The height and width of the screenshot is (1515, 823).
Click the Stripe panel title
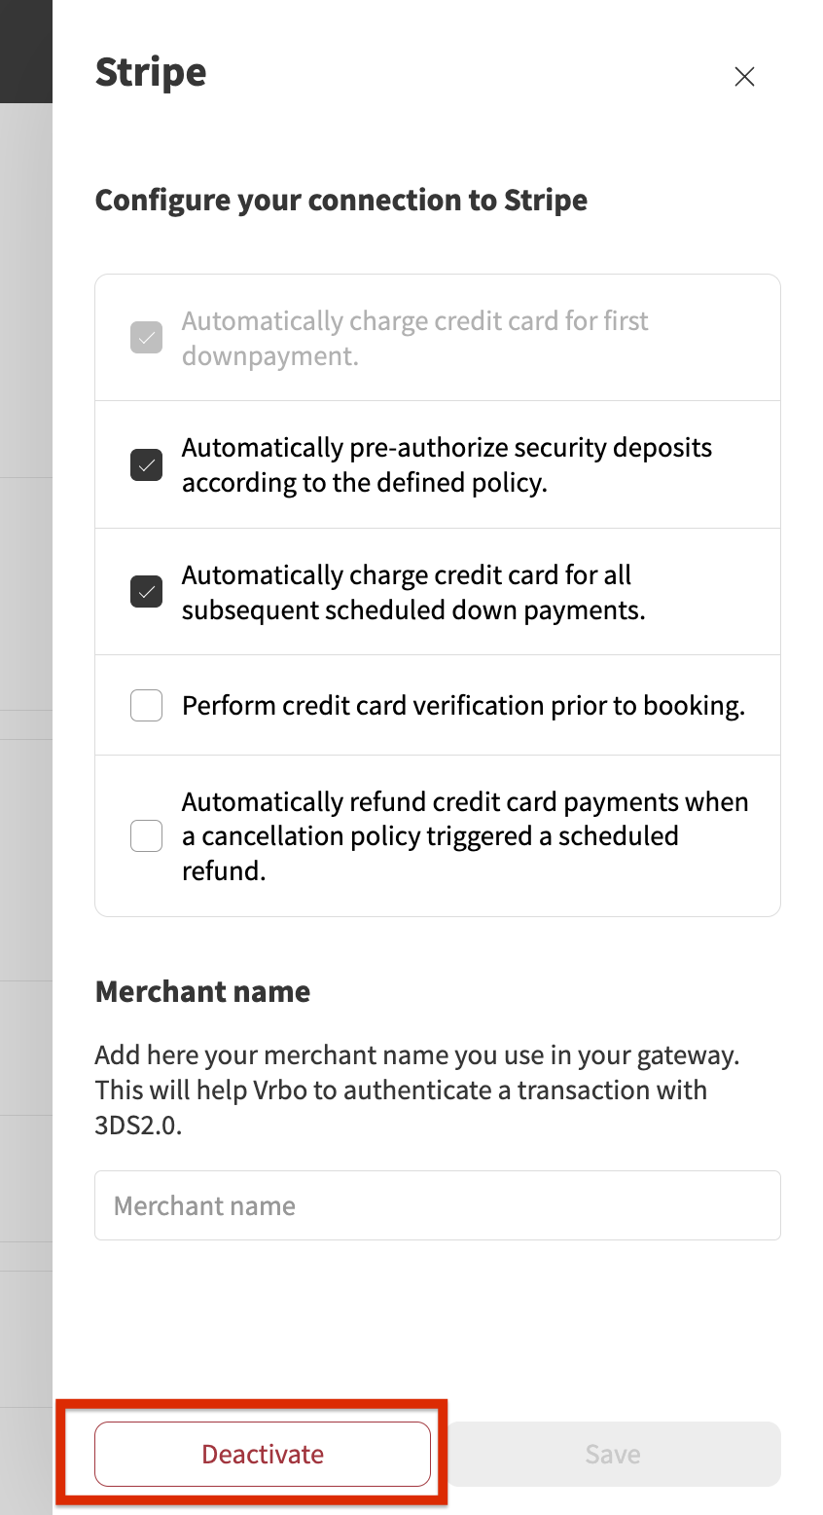151,72
